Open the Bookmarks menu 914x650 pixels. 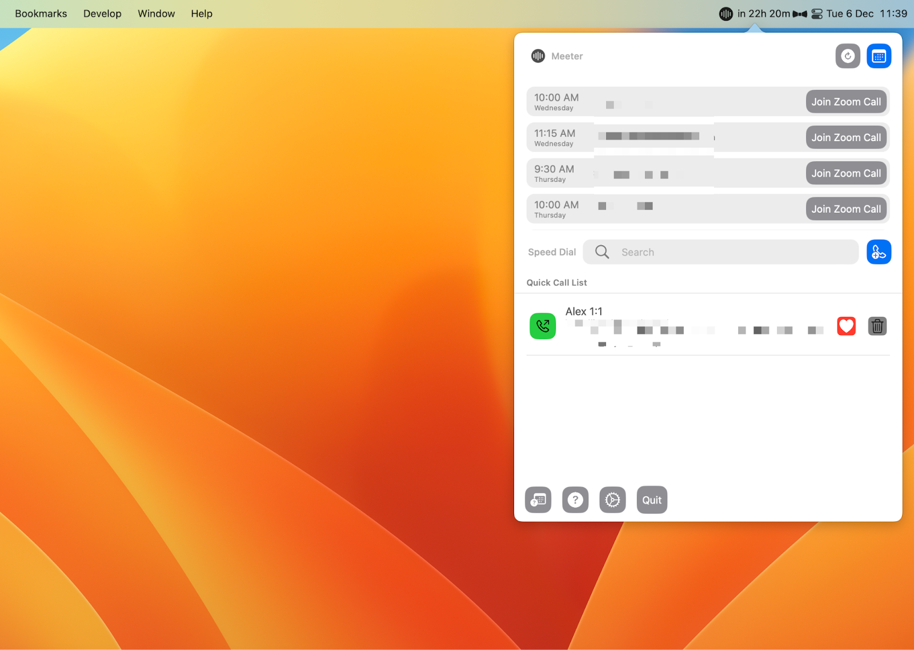click(41, 14)
